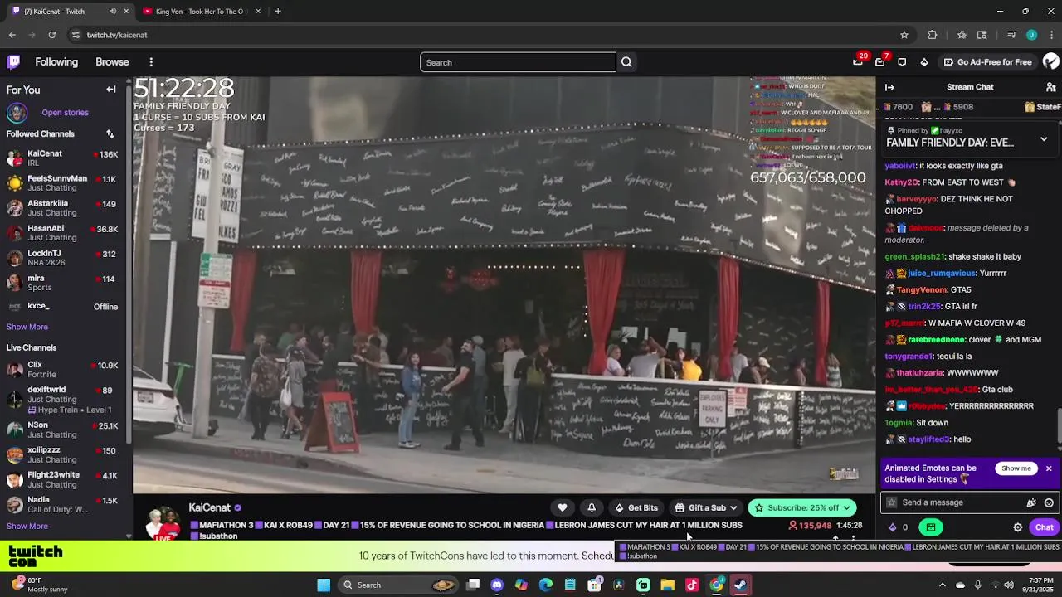Image resolution: width=1062 pixels, height=597 pixels.
Task: Dismiss the Animated Emotes notice
Action: [1049, 468]
